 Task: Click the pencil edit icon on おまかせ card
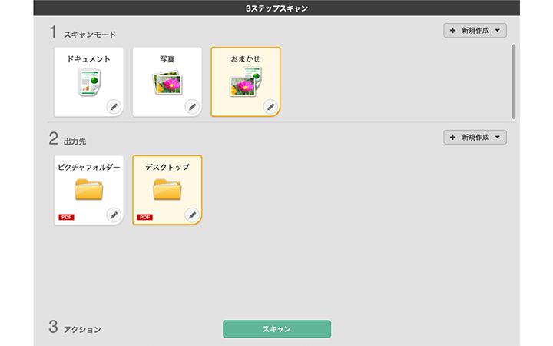[x=270, y=107]
